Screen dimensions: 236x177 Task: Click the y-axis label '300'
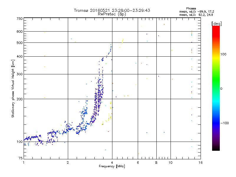click(x=19, y=74)
